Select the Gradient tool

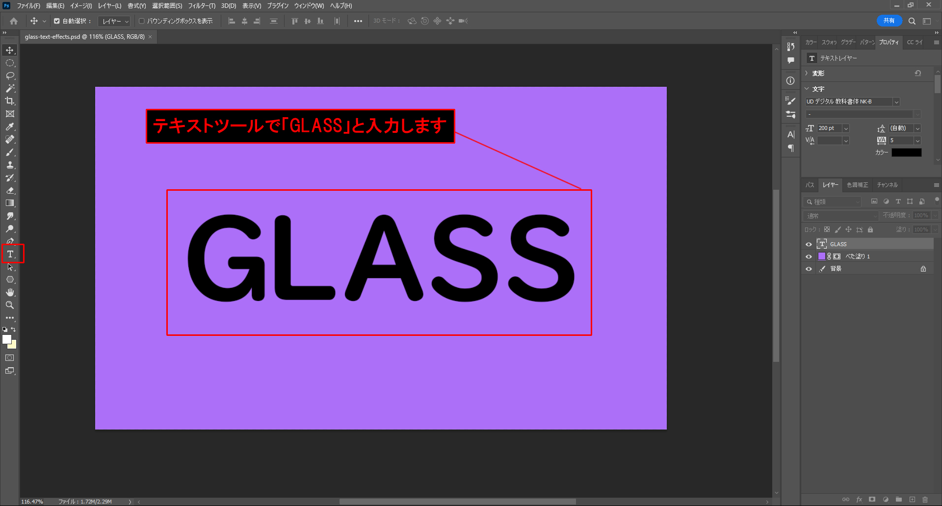pos(10,203)
